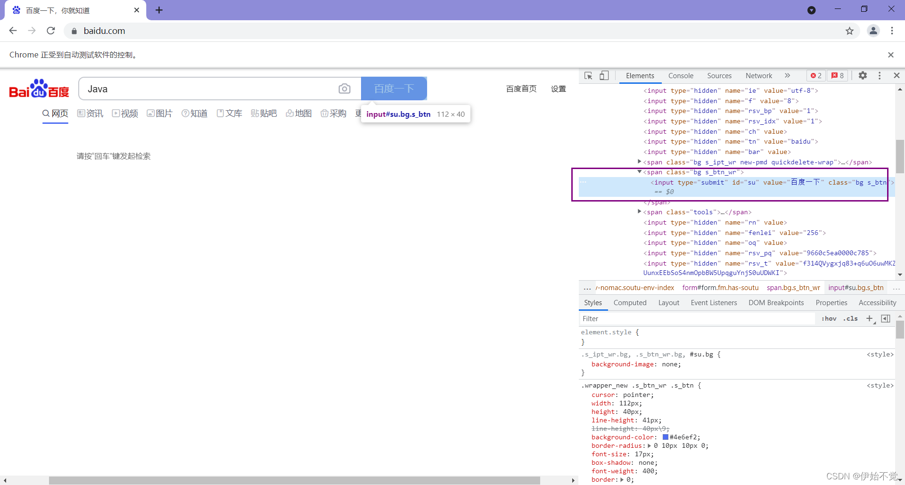The image size is (905, 485).
Task: Collapse span class bg s_btn_wr node
Action: [639, 172]
